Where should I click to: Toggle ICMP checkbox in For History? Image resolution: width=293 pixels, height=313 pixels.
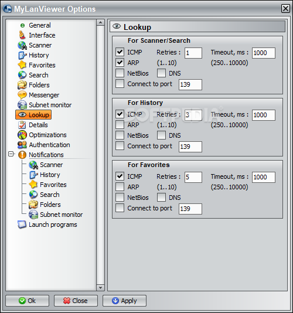(x=120, y=114)
